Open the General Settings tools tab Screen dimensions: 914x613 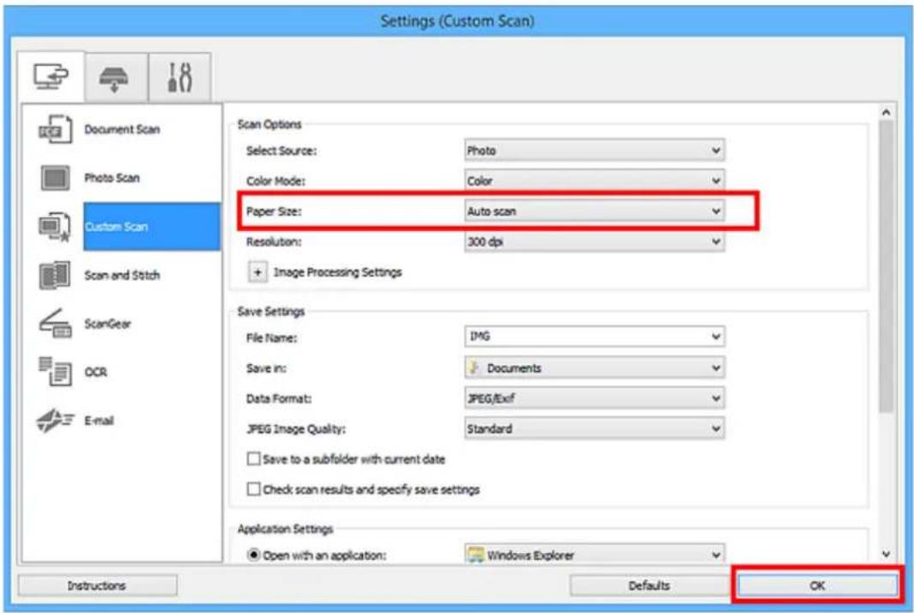179,77
